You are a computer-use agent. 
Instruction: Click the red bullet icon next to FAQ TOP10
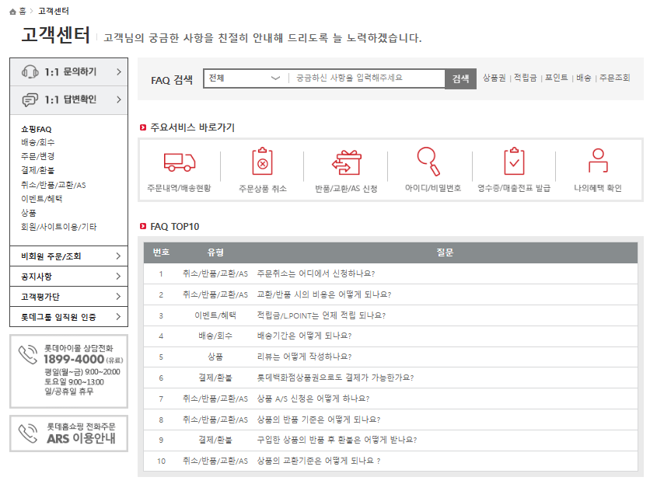point(143,226)
